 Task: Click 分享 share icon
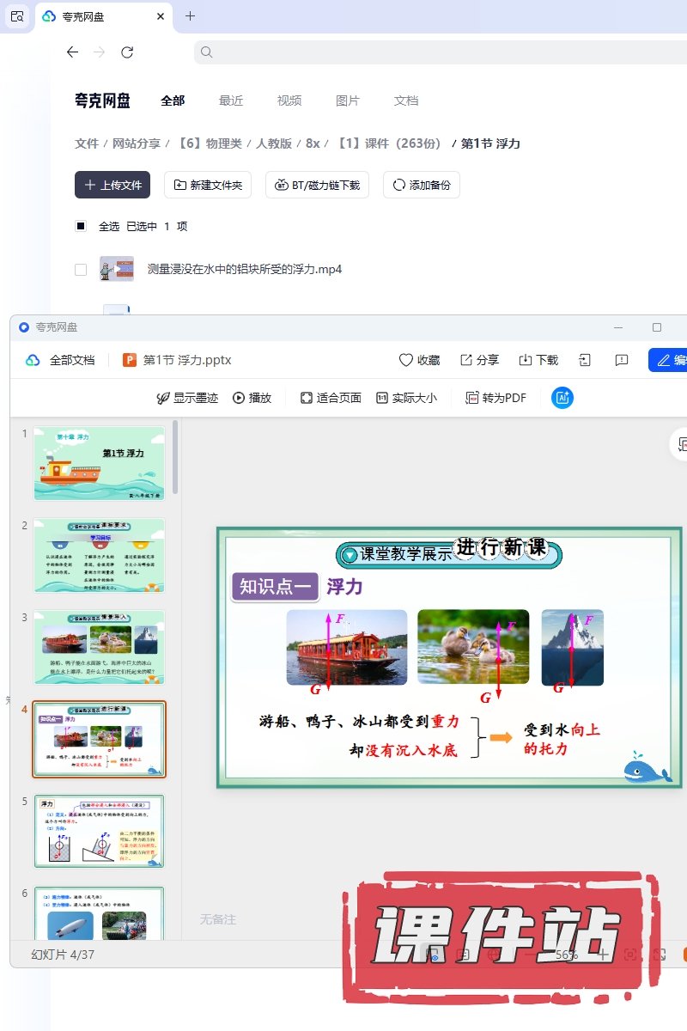[x=466, y=360]
